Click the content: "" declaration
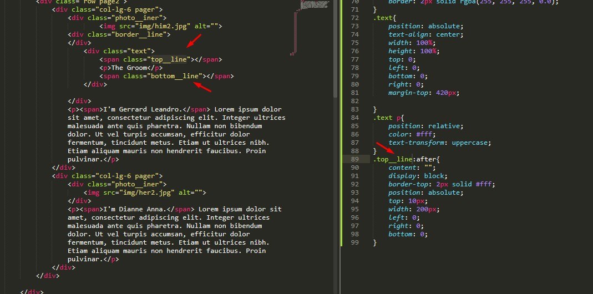The height and width of the screenshot is (294, 593). (x=412, y=168)
